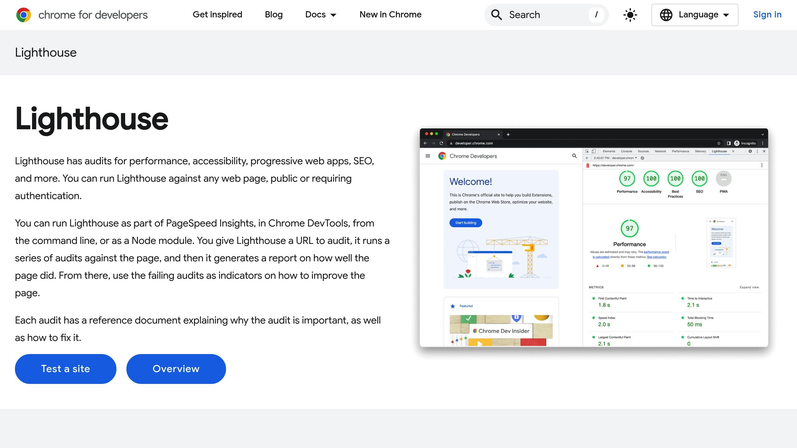This screenshot has height=448, width=797.
Task: Focus the Search input field
Action: (546, 15)
